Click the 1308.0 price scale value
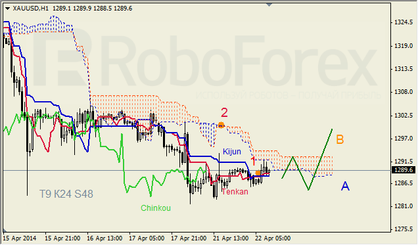 click(404, 92)
